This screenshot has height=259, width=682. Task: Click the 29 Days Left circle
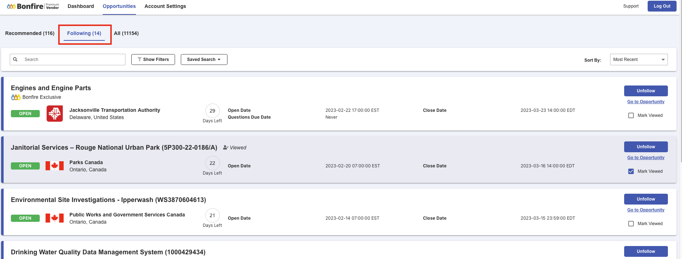[x=212, y=111]
